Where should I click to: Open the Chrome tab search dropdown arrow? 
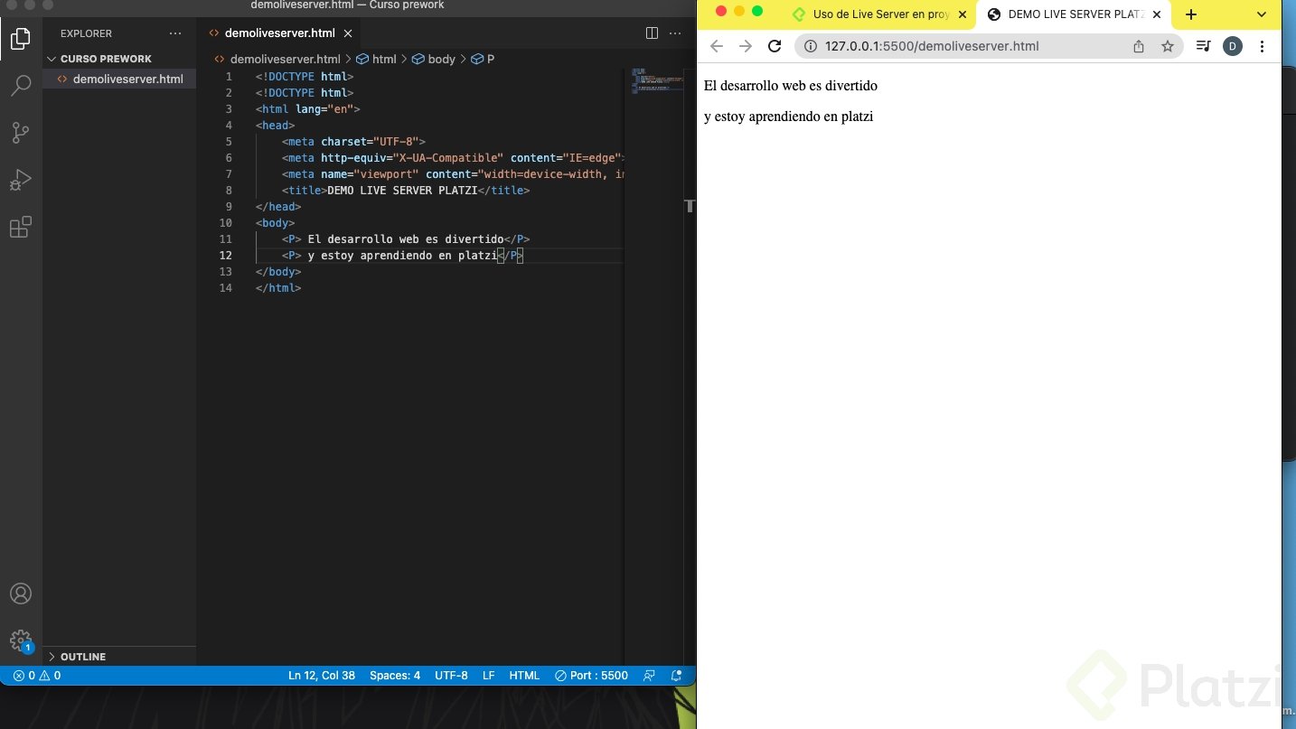pyautogui.click(x=1262, y=14)
